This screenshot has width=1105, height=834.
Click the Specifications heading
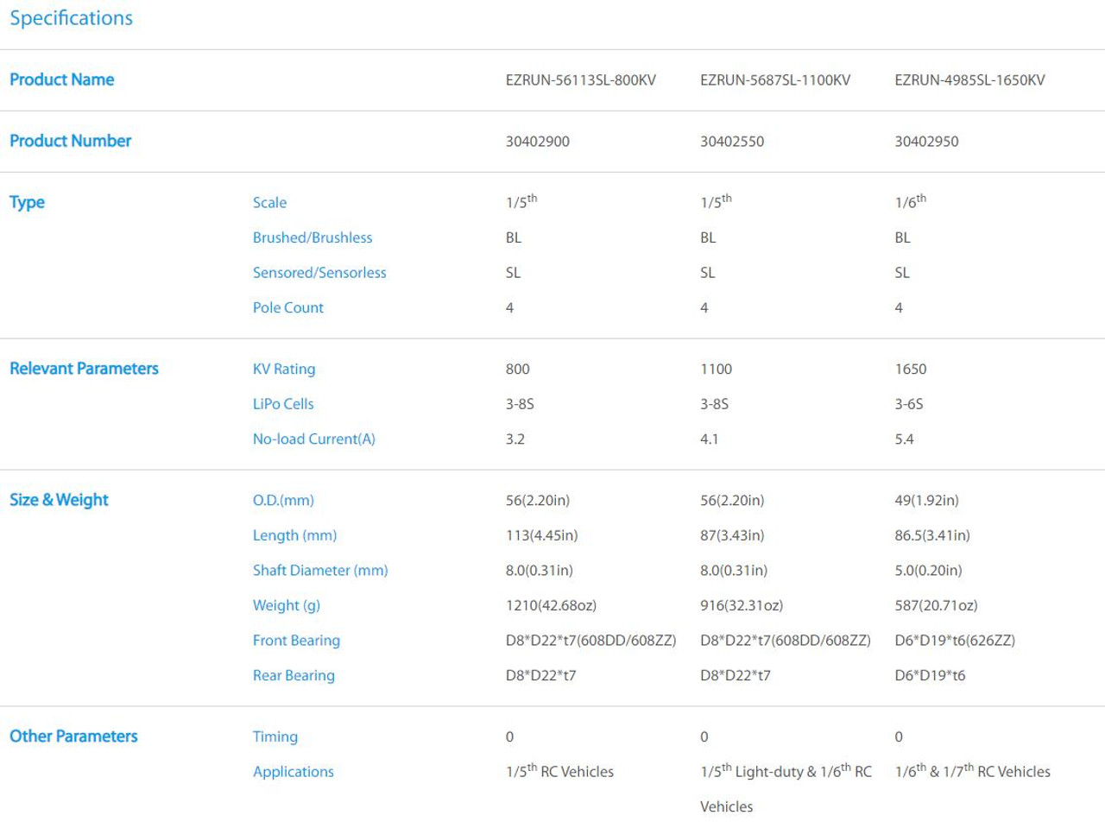point(71,18)
